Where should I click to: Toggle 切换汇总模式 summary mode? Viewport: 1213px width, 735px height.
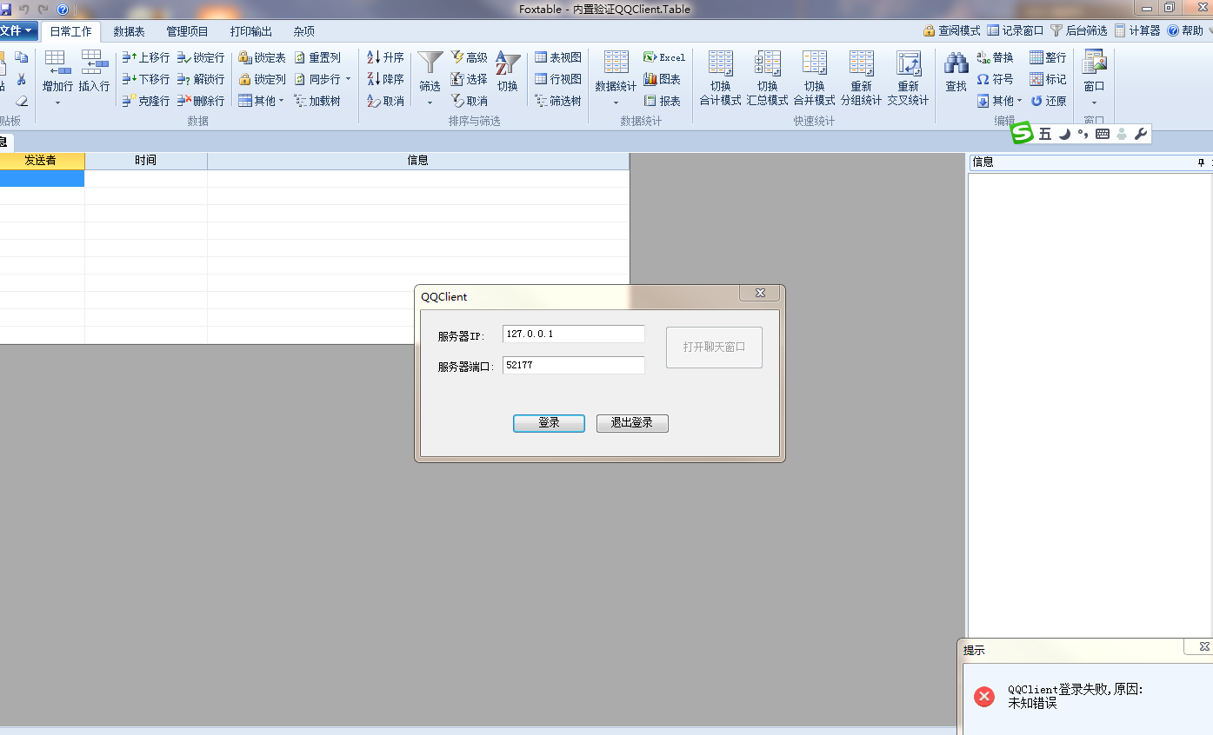767,78
